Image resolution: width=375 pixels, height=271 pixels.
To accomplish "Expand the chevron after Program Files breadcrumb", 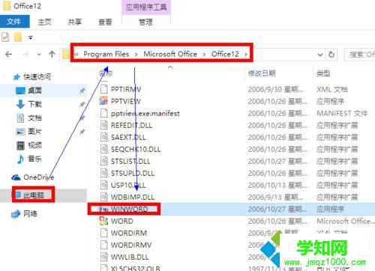I will pyautogui.click(x=136, y=55).
